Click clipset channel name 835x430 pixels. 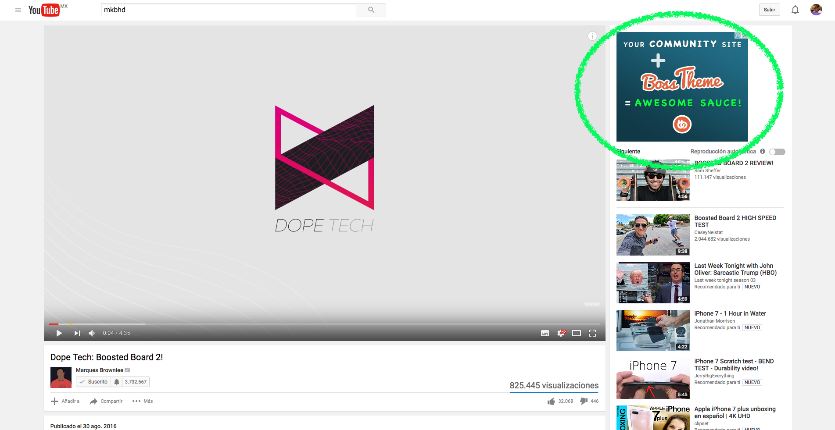(701, 424)
